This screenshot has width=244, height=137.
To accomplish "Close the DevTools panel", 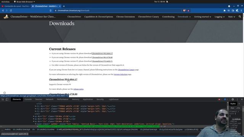I will coord(242,99).
